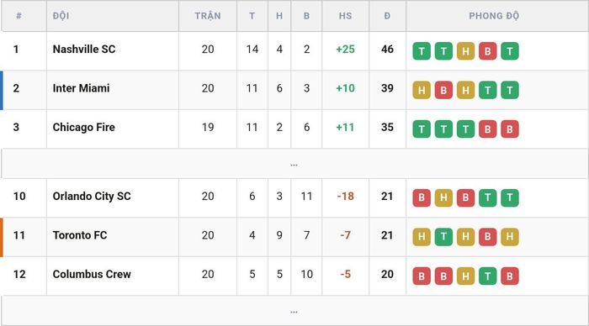The width and height of the screenshot is (589, 326).
Task: Sort table by the ĐỘI column header
Action: click(x=61, y=16)
